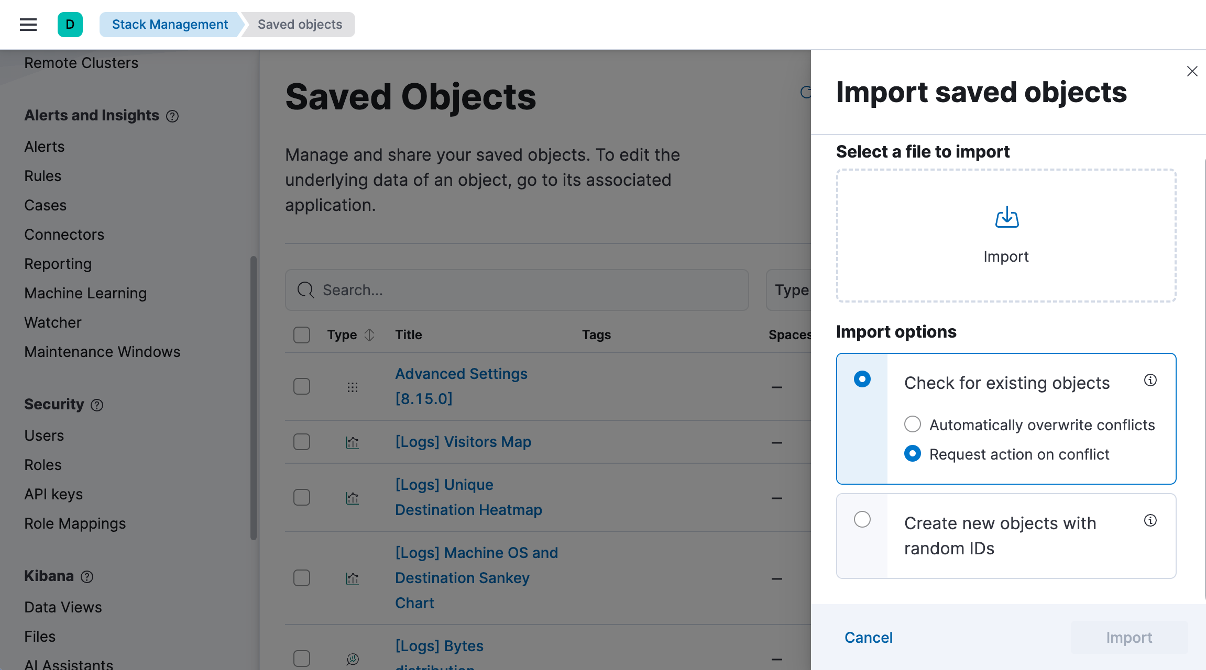This screenshot has width=1206, height=670.
Task: Expand the Stack Management breadcrumb
Action: (170, 24)
